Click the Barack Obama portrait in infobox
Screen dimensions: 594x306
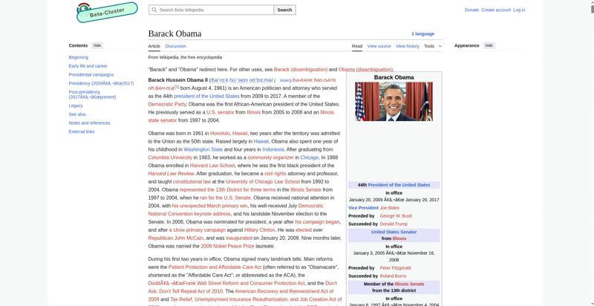pos(394,102)
